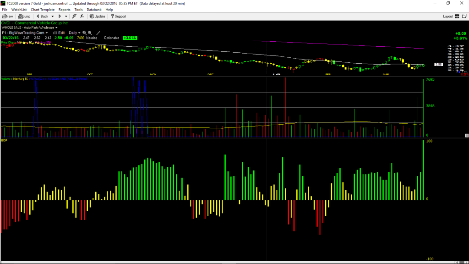Open the File menu

coord(5,10)
